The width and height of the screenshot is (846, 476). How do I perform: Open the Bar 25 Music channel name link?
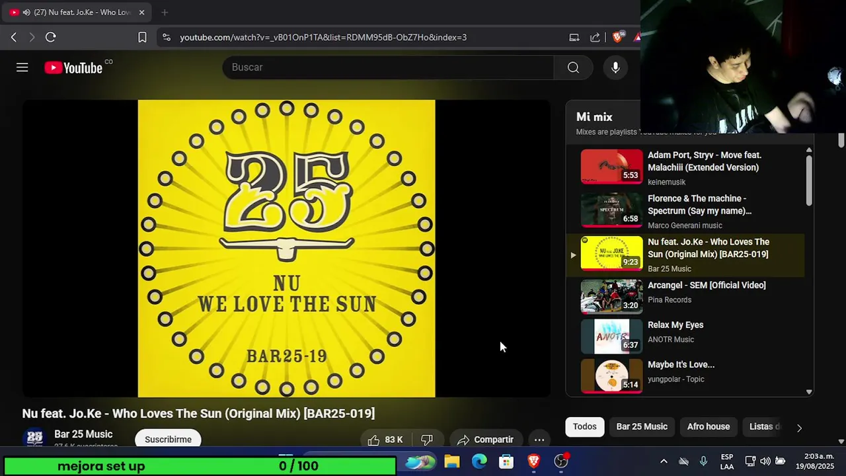(83, 434)
